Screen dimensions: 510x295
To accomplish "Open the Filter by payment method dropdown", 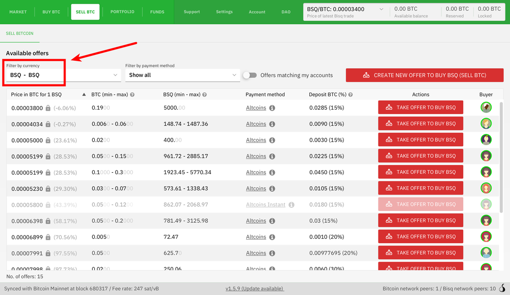I will 182,75.
